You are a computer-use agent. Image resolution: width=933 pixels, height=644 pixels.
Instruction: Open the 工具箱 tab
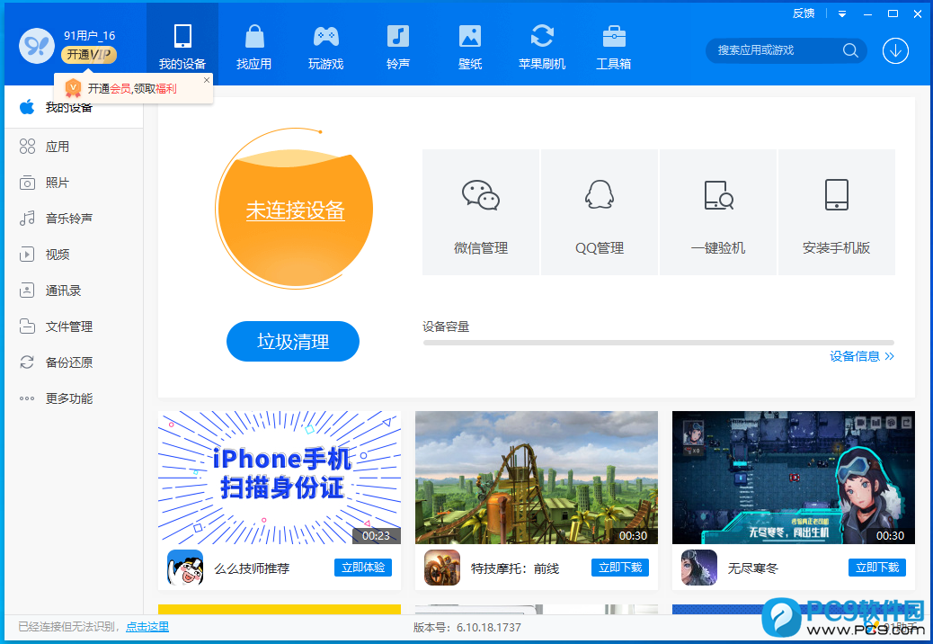[x=614, y=45]
